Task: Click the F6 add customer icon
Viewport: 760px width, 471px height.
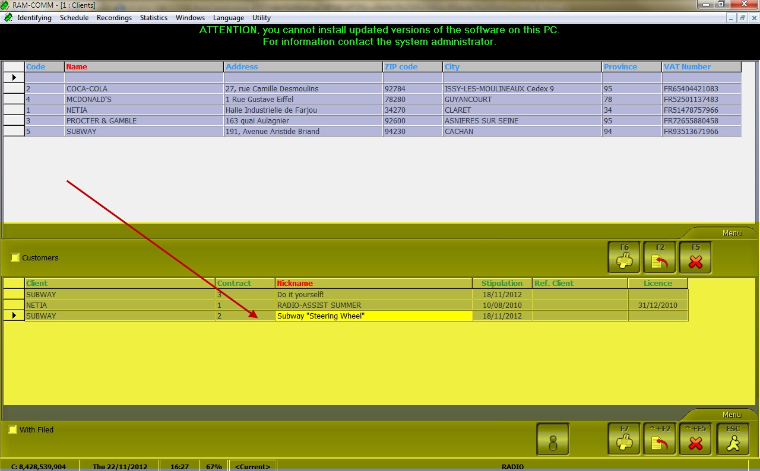Action: (624, 257)
